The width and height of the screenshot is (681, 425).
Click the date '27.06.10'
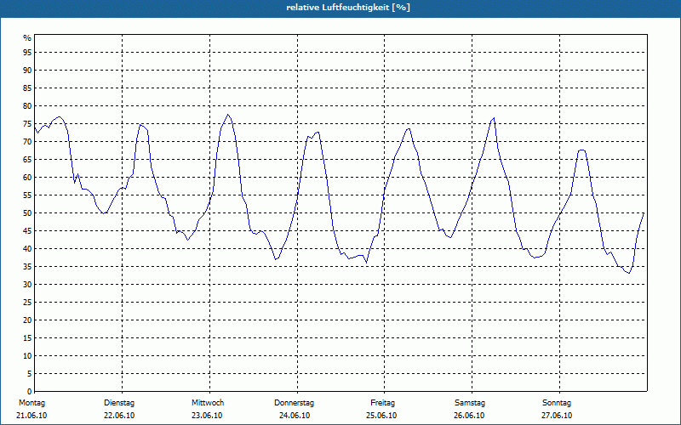(557, 416)
